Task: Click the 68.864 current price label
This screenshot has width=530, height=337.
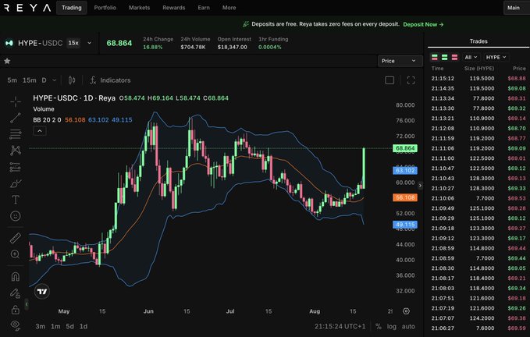Action: [x=405, y=148]
